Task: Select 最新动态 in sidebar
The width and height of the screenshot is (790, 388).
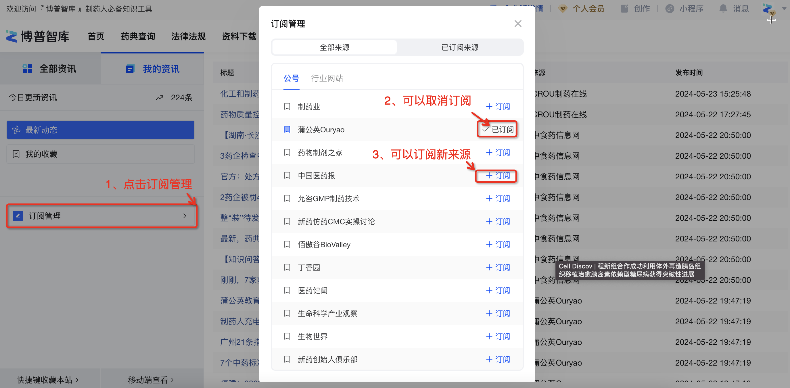Action: pos(101,130)
